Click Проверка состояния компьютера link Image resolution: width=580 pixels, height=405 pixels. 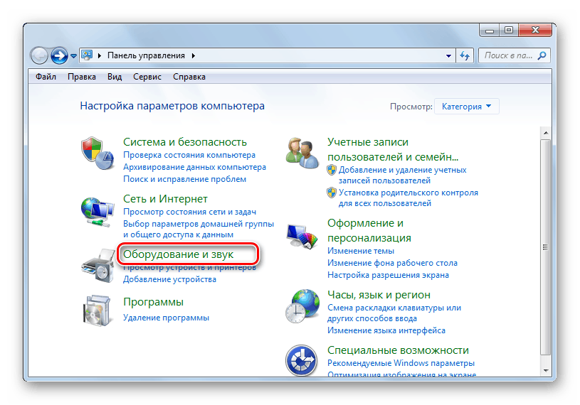[x=189, y=155]
